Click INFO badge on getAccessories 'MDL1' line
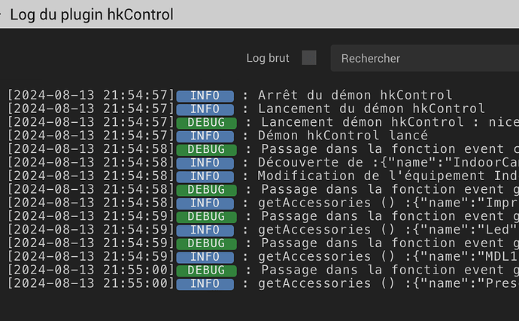Viewport: 519px width, 321px height. coord(205,257)
